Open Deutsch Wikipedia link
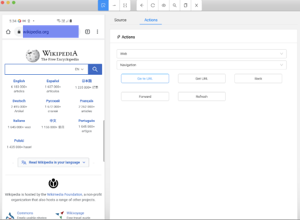Screen dimensions: 300x220 [x=19, y=101]
